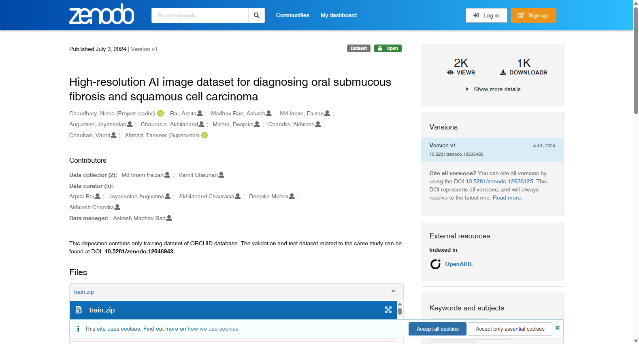This screenshot has height=344, width=639.
Task: Click the preview pane scrollbar
Action: tap(400, 311)
